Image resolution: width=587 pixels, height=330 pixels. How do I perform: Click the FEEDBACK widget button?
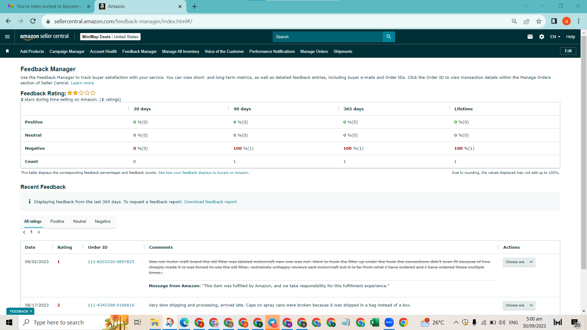point(19,311)
